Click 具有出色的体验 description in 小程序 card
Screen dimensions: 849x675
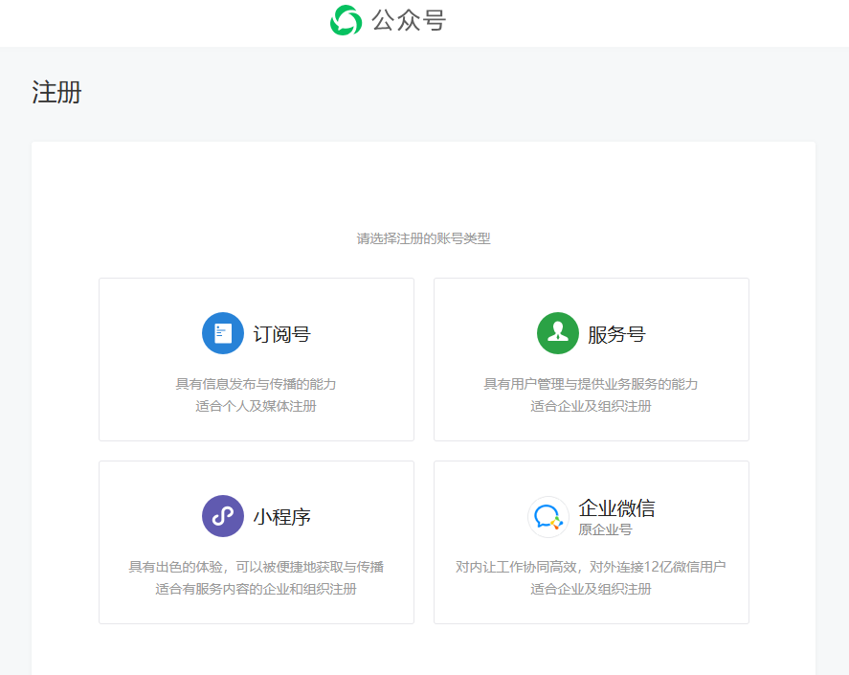tap(256, 567)
